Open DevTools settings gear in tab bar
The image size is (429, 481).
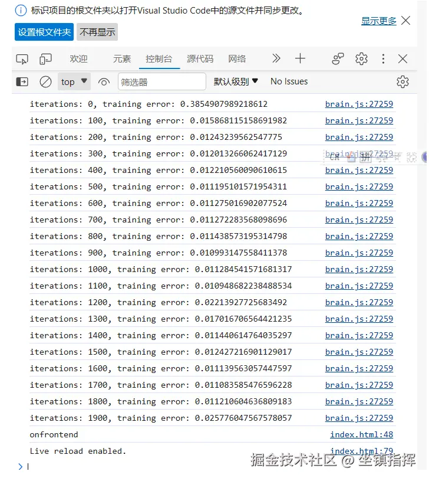coord(361,58)
